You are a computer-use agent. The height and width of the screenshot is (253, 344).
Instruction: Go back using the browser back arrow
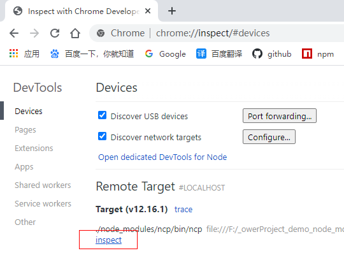coord(14,33)
